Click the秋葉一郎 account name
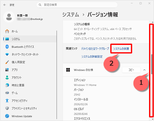The width and height of the screenshot is (154, 121). pyautogui.click(x=22, y=15)
